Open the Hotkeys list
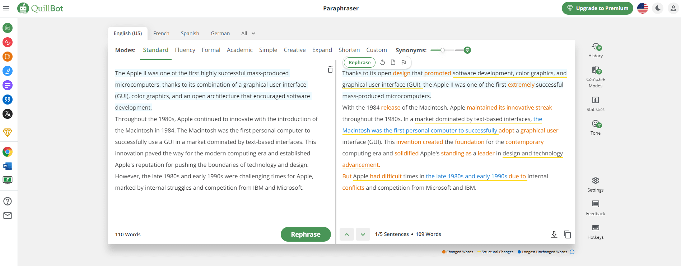681x266 pixels. tap(595, 232)
